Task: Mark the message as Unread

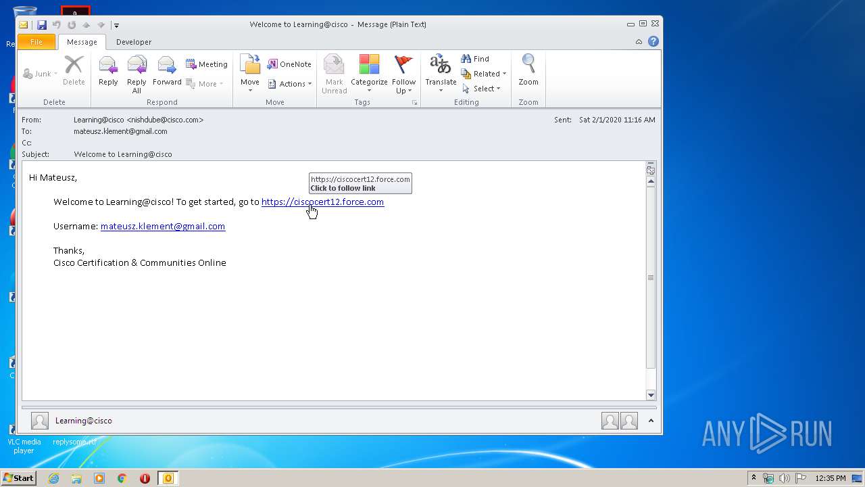Action: [335, 74]
